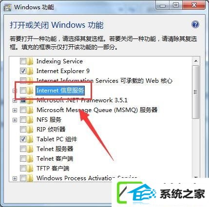
Task: Expand the NFS 服务 tree node
Action: click(15, 120)
